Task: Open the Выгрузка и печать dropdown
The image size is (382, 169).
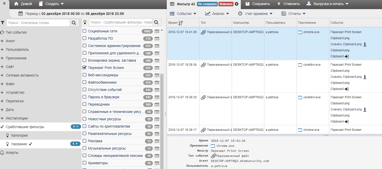Action: click(328, 4)
